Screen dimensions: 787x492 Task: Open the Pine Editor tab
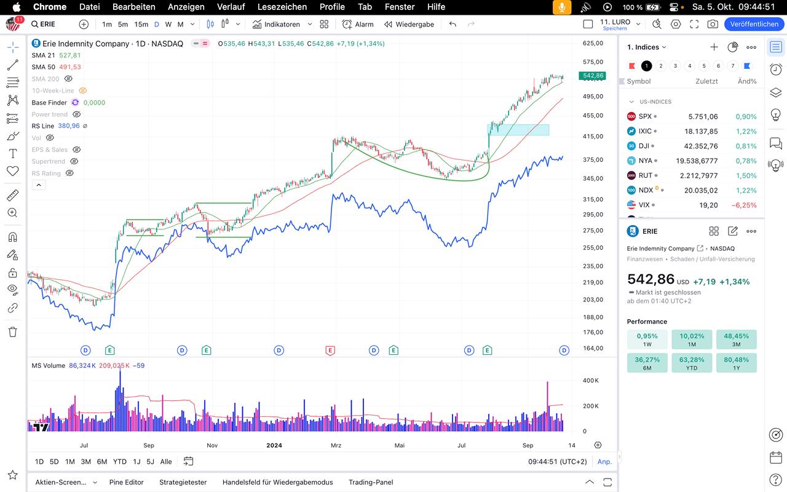point(126,482)
